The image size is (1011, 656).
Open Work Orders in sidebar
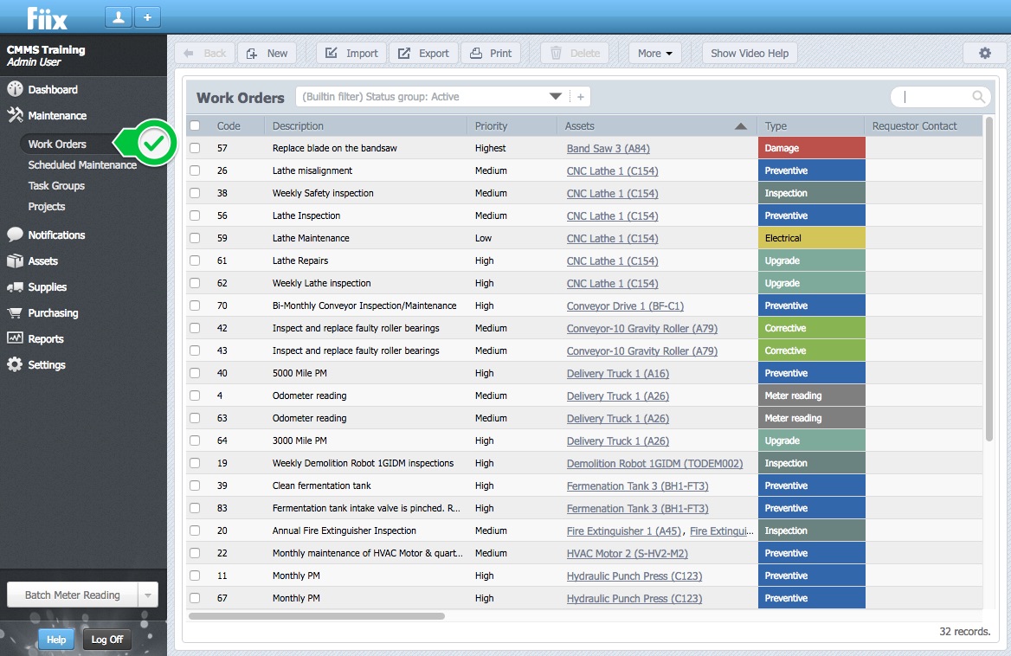tap(57, 145)
